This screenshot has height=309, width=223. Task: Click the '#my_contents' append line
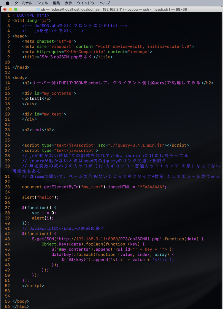pyautogui.click(x=113, y=249)
